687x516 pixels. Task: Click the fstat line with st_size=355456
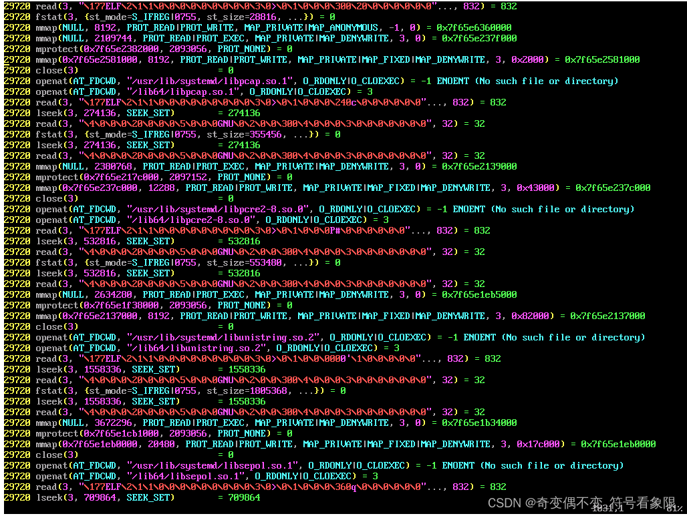(x=172, y=134)
